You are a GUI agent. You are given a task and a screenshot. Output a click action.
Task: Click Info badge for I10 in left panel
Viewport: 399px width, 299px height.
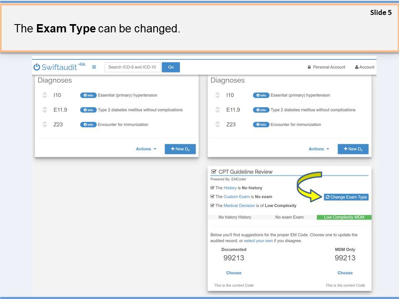coord(88,95)
